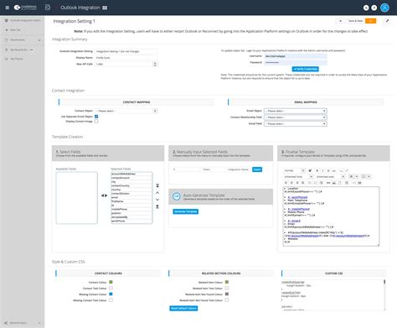This screenshot has height=328, width=397.
Task: Click the last icon in editor toolbar
Action: click(359, 183)
